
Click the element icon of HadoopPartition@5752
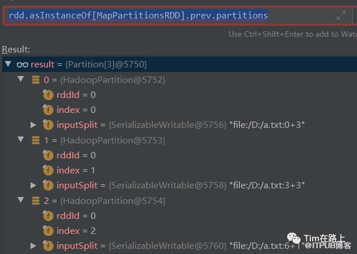(x=36, y=79)
